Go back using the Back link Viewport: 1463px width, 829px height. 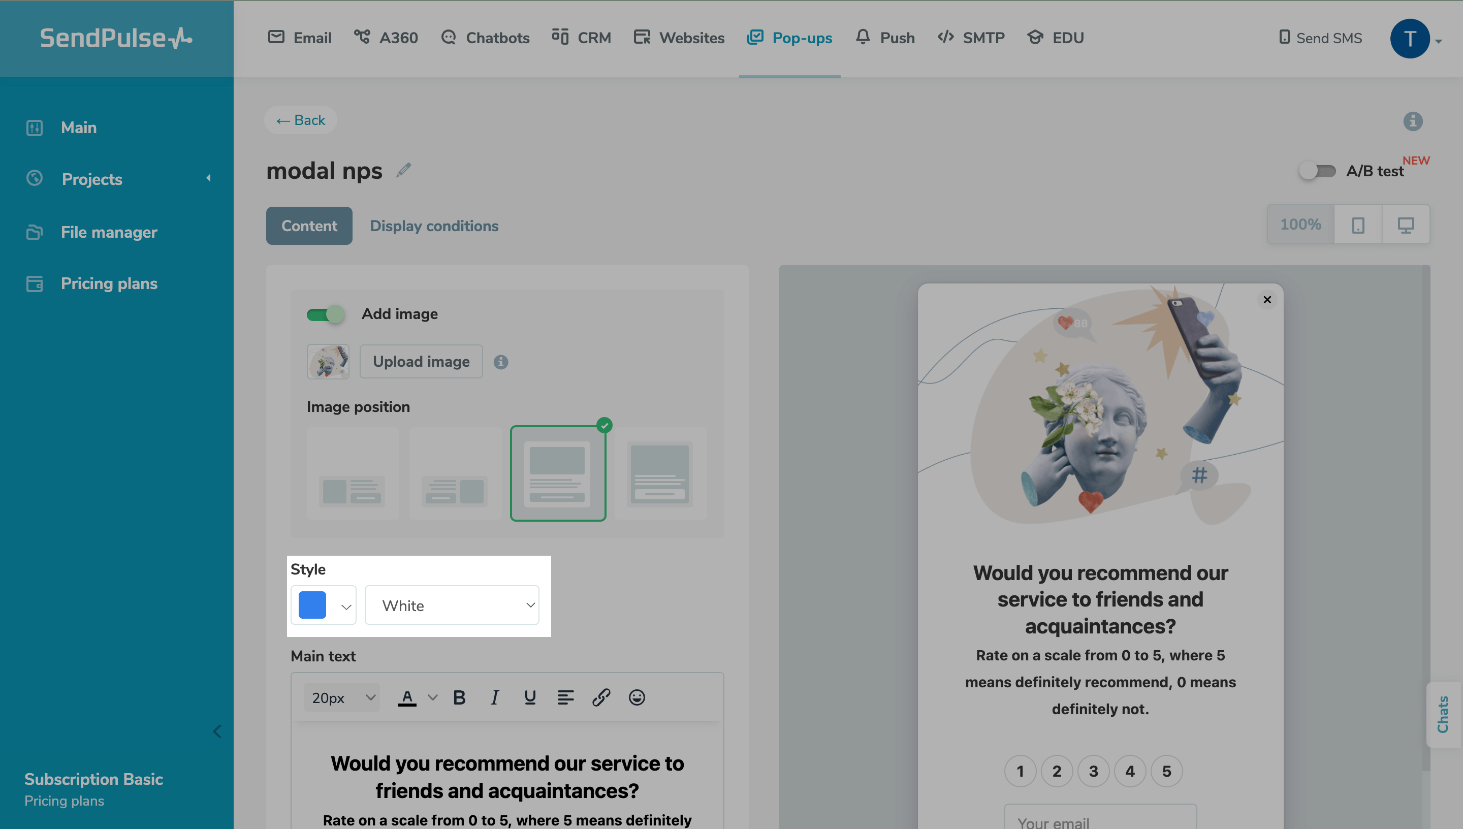tap(301, 120)
